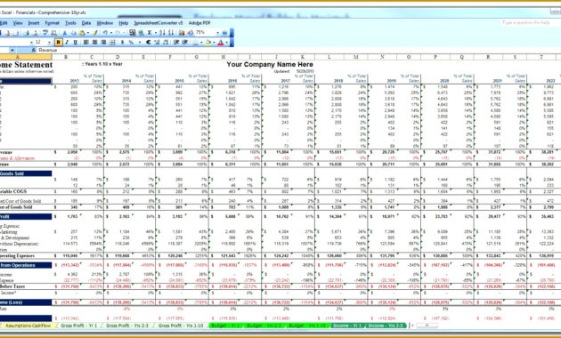
Task: Switch to Gross Profit - Yrs 2-3 tab
Action: coord(127,326)
